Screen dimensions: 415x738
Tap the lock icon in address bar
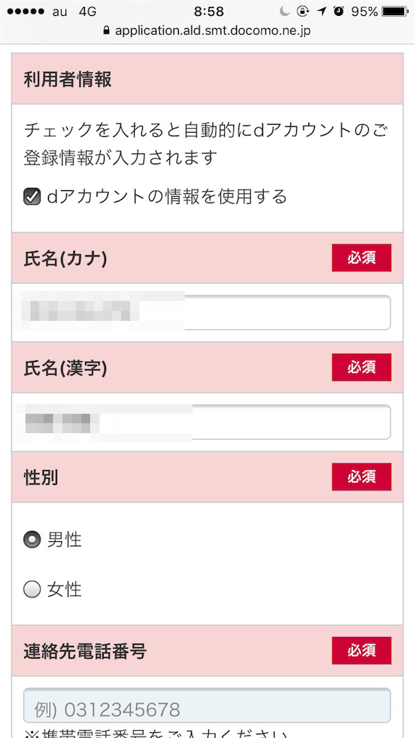point(107,30)
